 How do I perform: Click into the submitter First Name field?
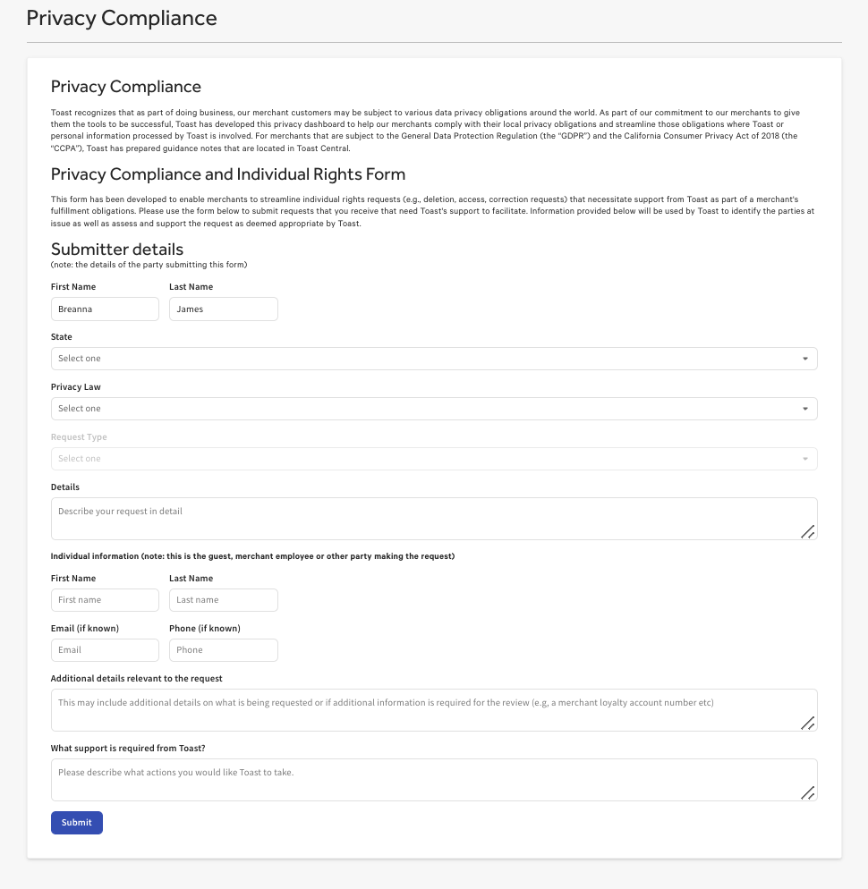[x=105, y=308]
